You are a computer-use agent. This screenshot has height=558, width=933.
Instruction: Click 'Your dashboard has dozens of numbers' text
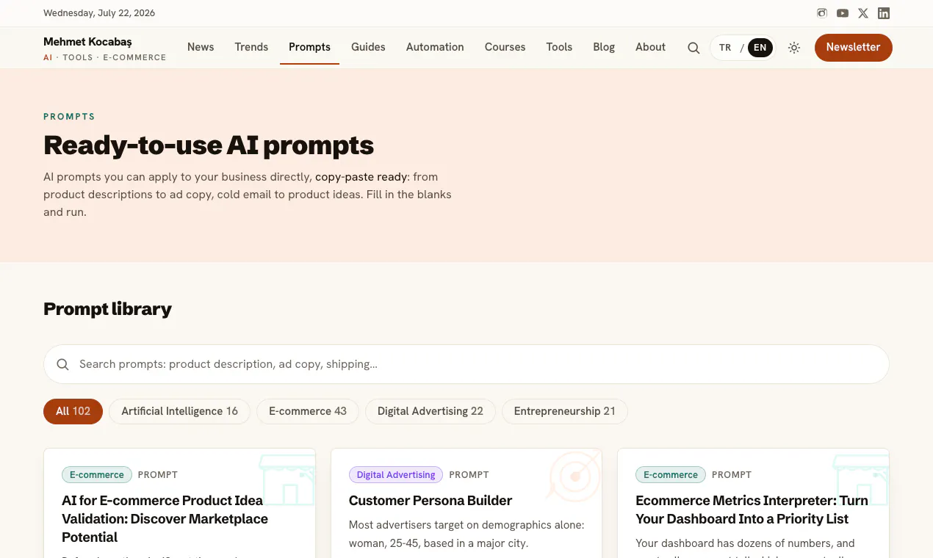[x=745, y=543]
